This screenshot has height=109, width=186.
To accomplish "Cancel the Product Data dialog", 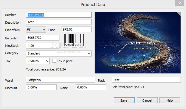I will click(147, 100).
